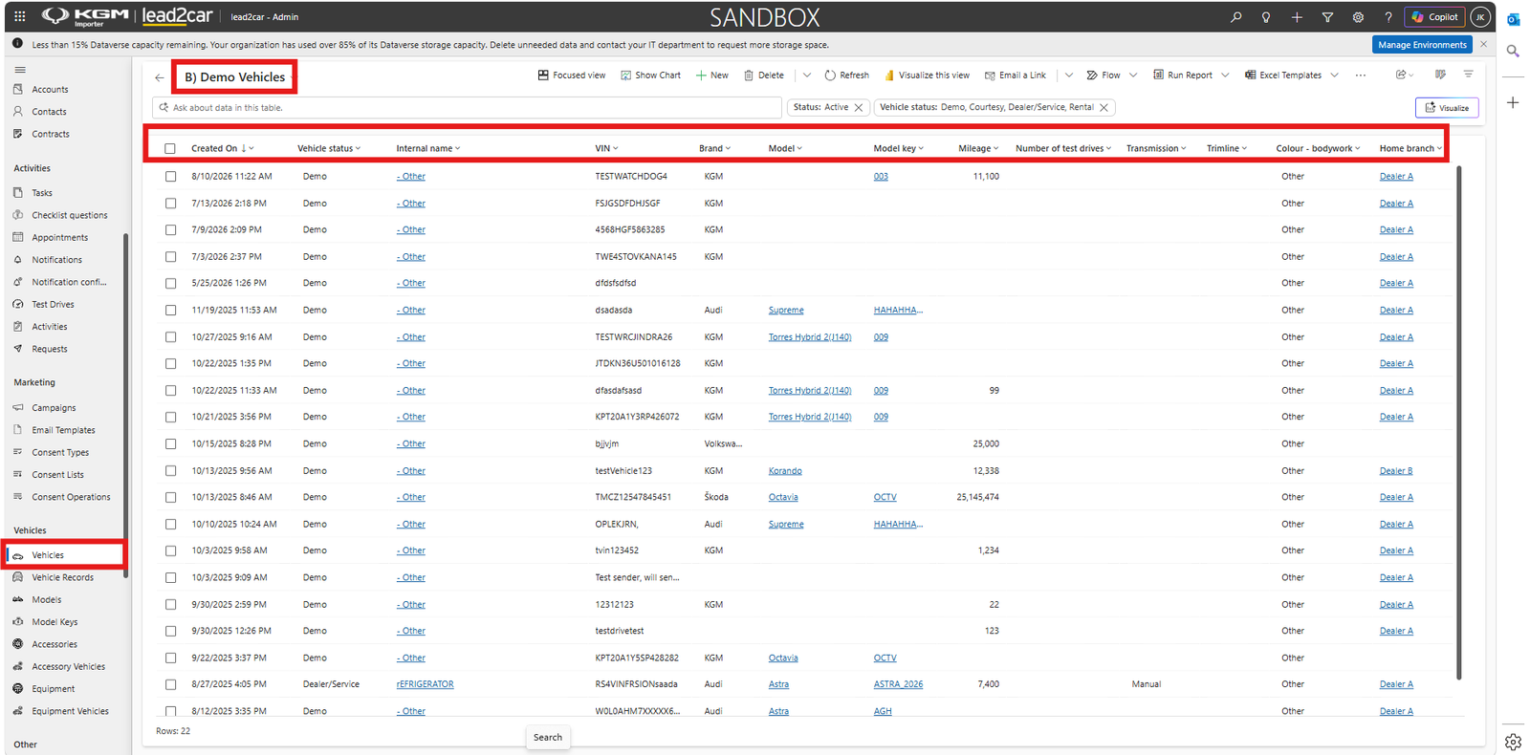Screen dimensions: 1530x755
Task: Click the Outlook icon in side panel
Action: 1513,19
